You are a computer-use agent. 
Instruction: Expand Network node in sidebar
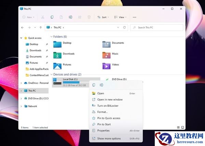(x=21, y=106)
